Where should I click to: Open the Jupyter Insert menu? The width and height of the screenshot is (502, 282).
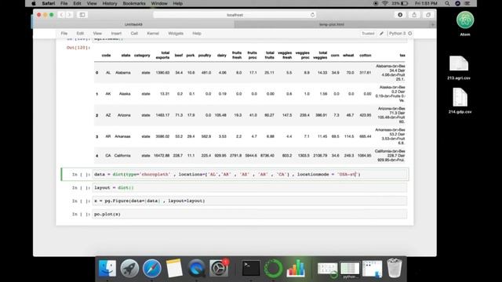(116, 33)
